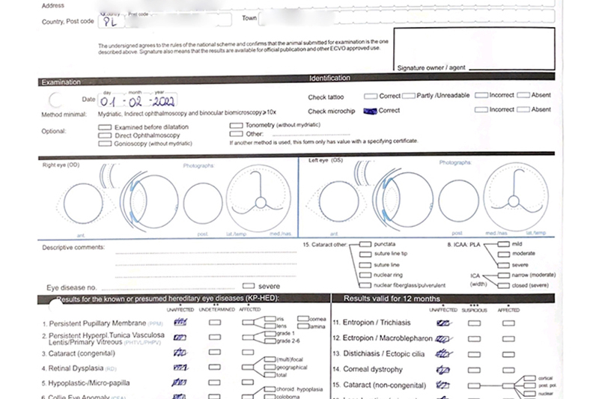
Task: Select the Right eye (OD) fundus diagram
Action: (x=258, y=198)
